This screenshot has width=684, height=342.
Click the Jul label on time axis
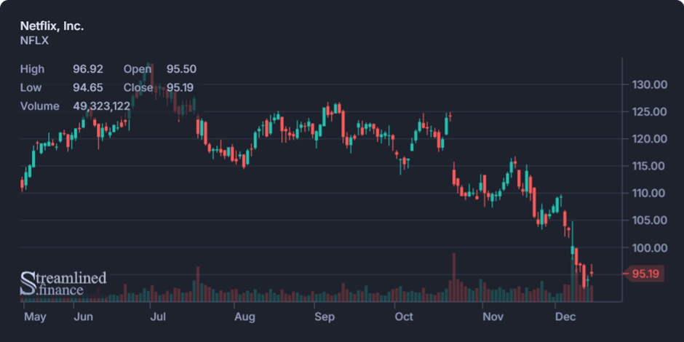tap(157, 317)
